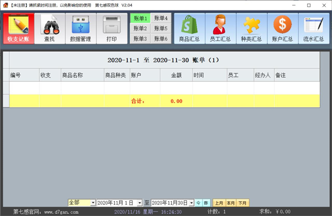
Task: Click the 商品名称 column header
Action: pyautogui.click(x=82, y=75)
